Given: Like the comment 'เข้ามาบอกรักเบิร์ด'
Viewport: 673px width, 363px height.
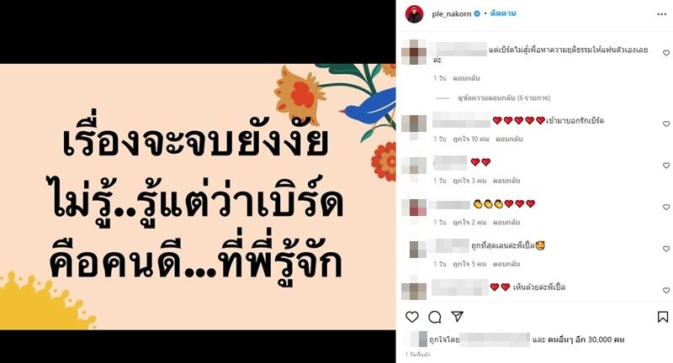Looking at the screenshot, I should point(666,124).
